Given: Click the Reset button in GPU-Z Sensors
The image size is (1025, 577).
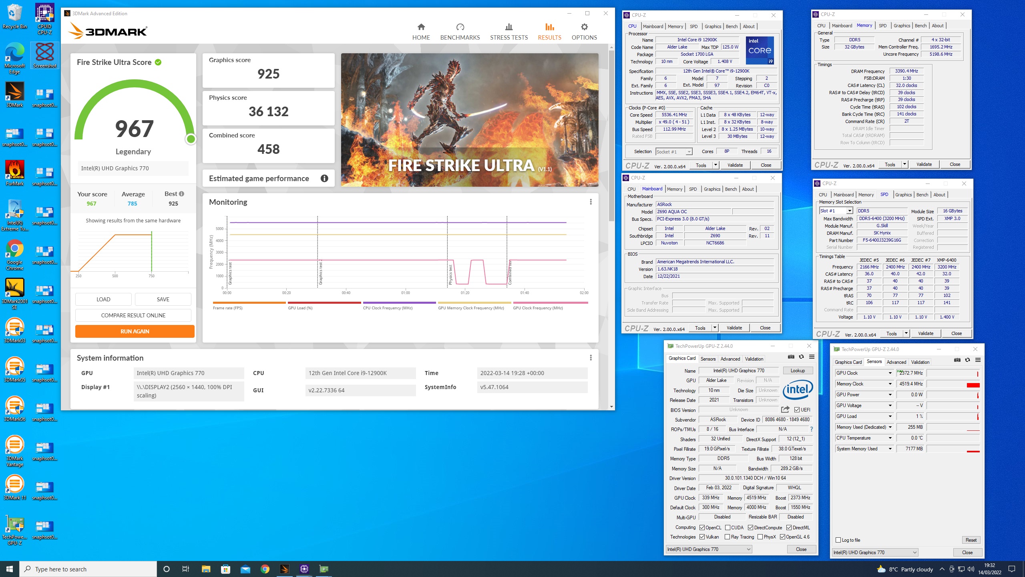Looking at the screenshot, I should pos(971,540).
